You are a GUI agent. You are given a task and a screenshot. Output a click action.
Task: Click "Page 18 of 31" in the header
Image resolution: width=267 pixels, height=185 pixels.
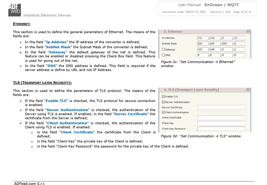click(242, 12)
